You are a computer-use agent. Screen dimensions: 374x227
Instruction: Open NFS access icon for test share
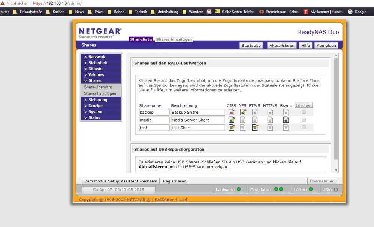click(242, 128)
